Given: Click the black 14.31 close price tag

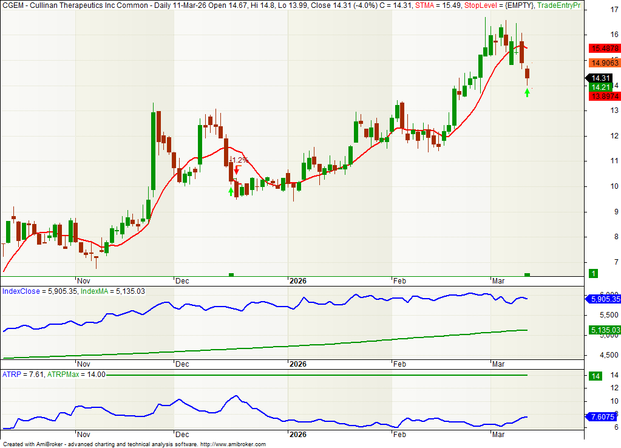Looking at the screenshot, I should [x=600, y=78].
